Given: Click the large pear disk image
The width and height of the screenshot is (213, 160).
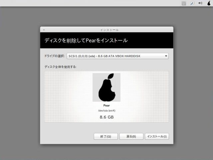Looking at the screenshot, I should point(106,87).
